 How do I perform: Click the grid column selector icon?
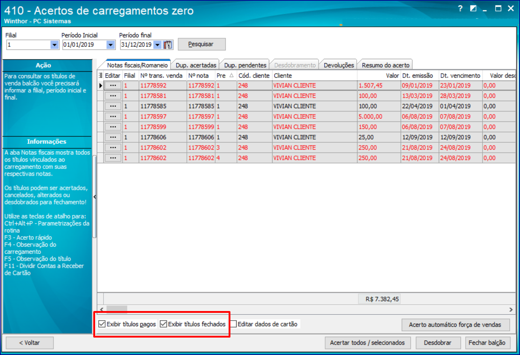[101, 75]
